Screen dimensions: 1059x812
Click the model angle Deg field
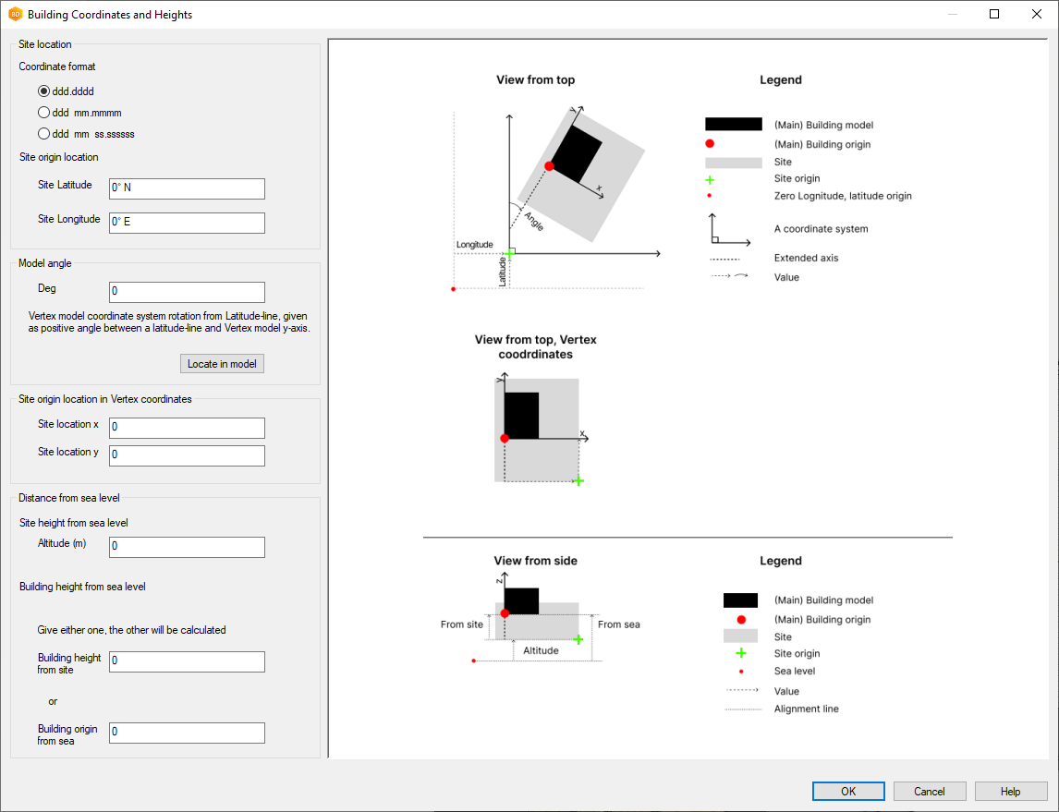pyautogui.click(x=187, y=292)
